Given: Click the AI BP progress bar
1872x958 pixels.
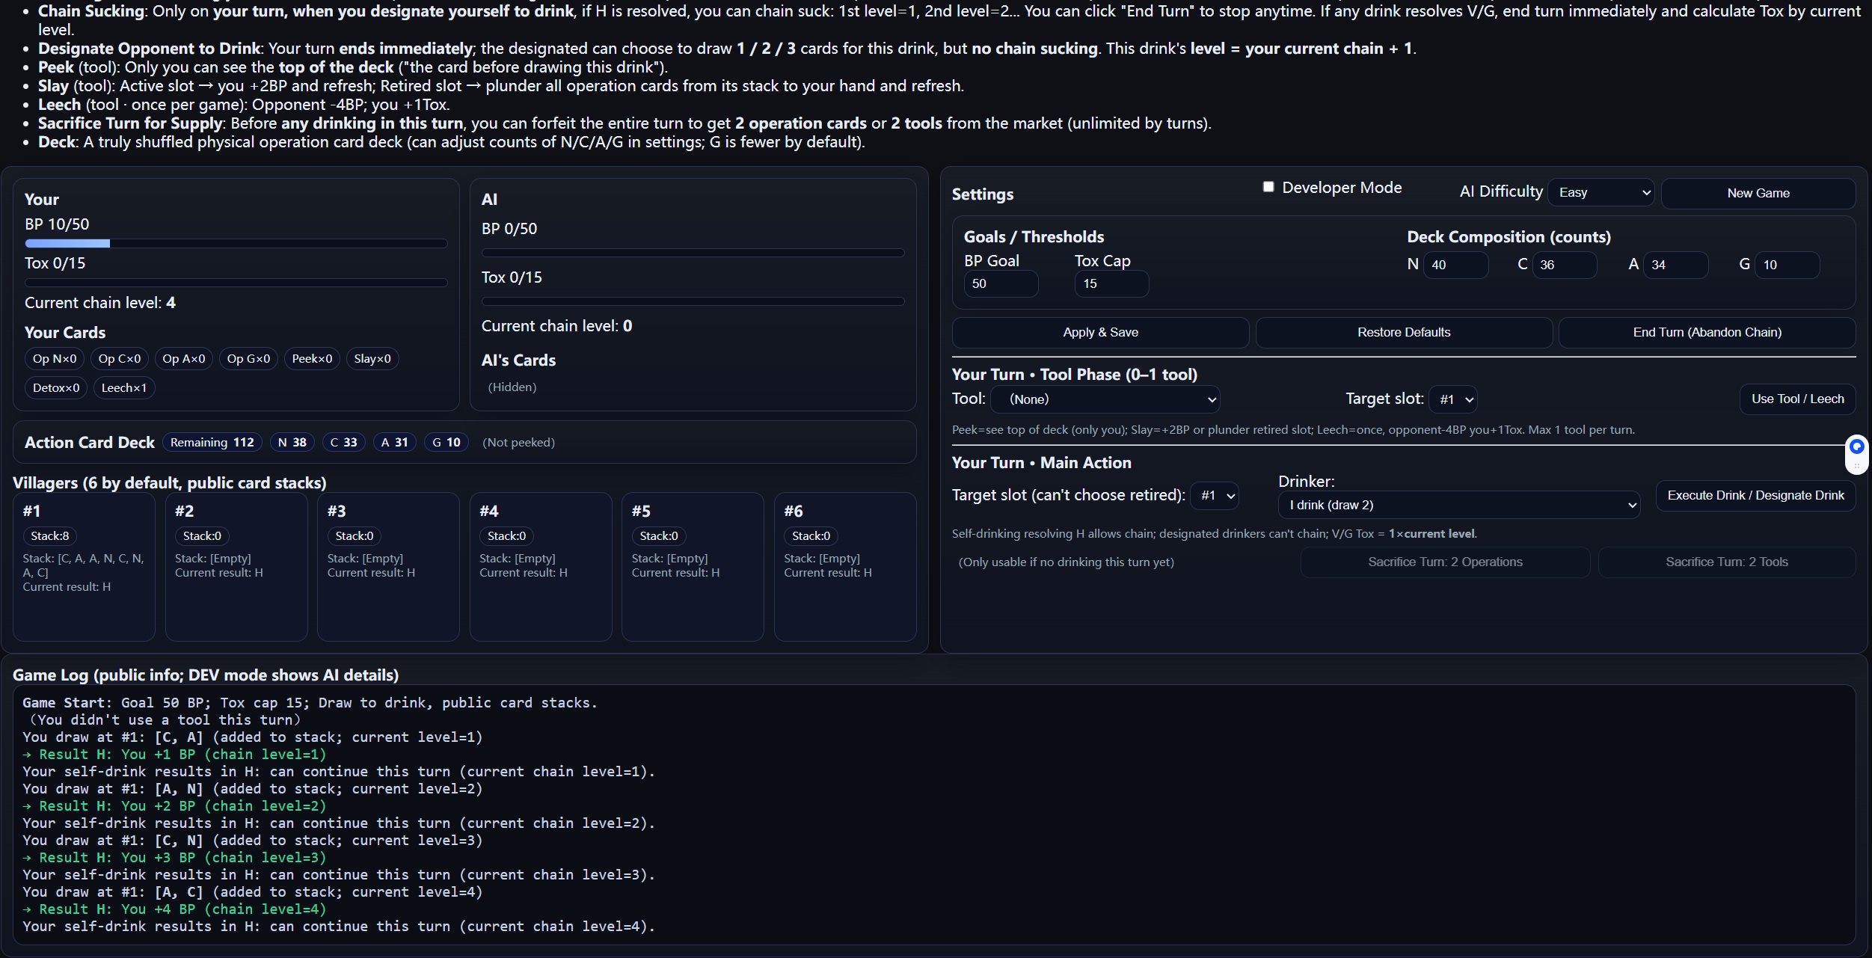Looking at the screenshot, I should click(x=693, y=253).
